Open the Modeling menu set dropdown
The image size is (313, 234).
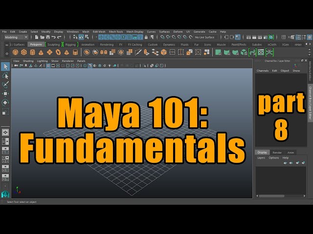(x=16, y=37)
